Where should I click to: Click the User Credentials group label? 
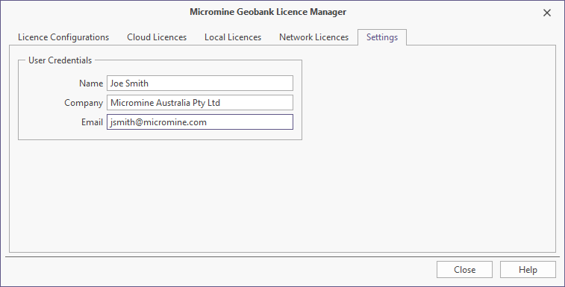point(60,60)
